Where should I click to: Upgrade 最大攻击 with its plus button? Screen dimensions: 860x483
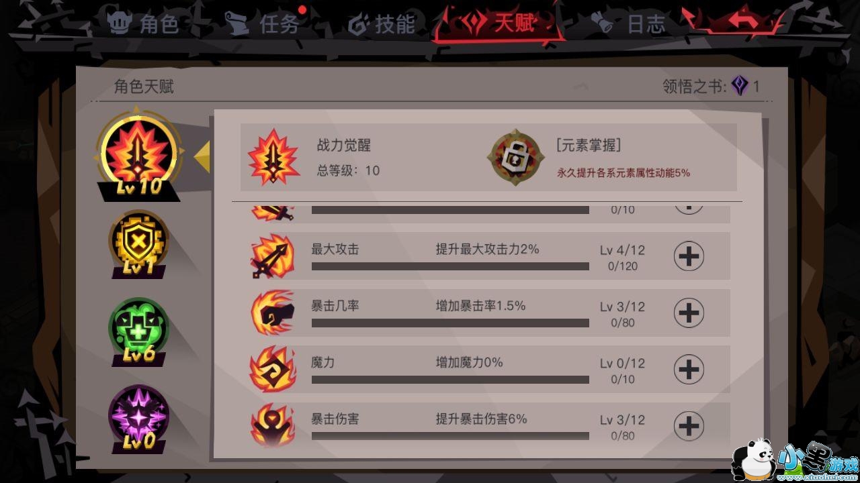(689, 256)
